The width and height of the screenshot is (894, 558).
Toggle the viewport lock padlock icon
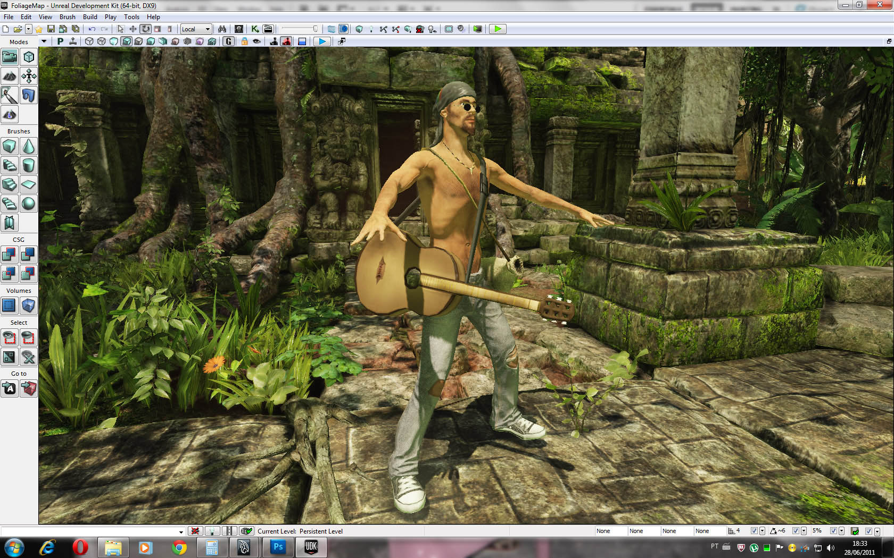[244, 41]
